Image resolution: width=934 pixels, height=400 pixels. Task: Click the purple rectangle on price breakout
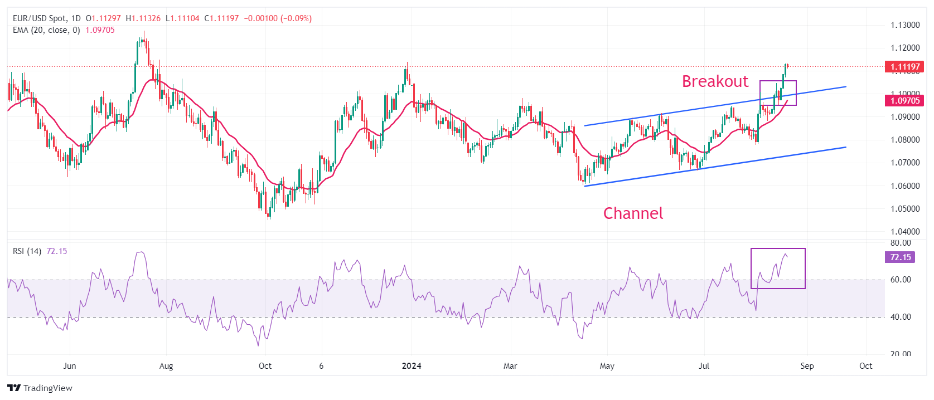pos(778,93)
